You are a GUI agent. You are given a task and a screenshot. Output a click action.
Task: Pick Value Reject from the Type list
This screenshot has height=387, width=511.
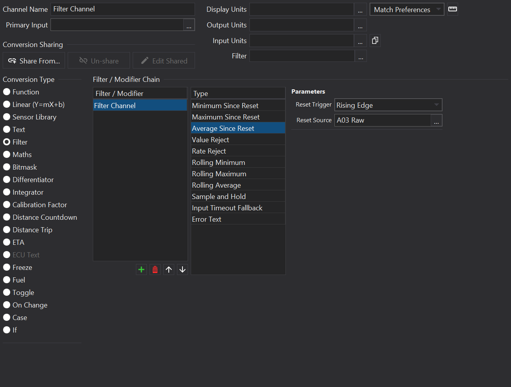tap(210, 140)
